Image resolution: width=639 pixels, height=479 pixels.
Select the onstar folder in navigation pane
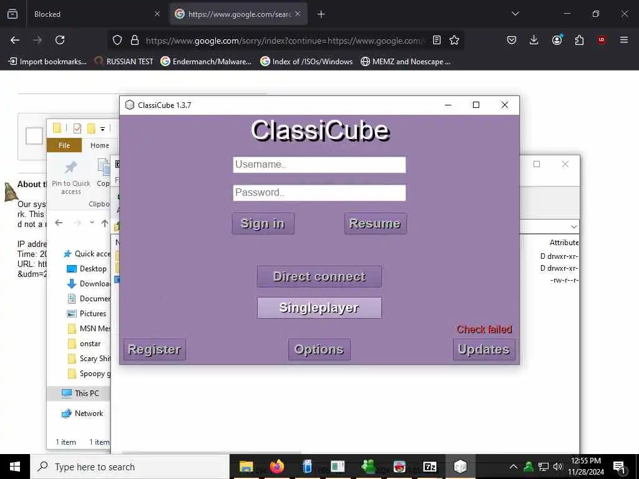coord(84,344)
